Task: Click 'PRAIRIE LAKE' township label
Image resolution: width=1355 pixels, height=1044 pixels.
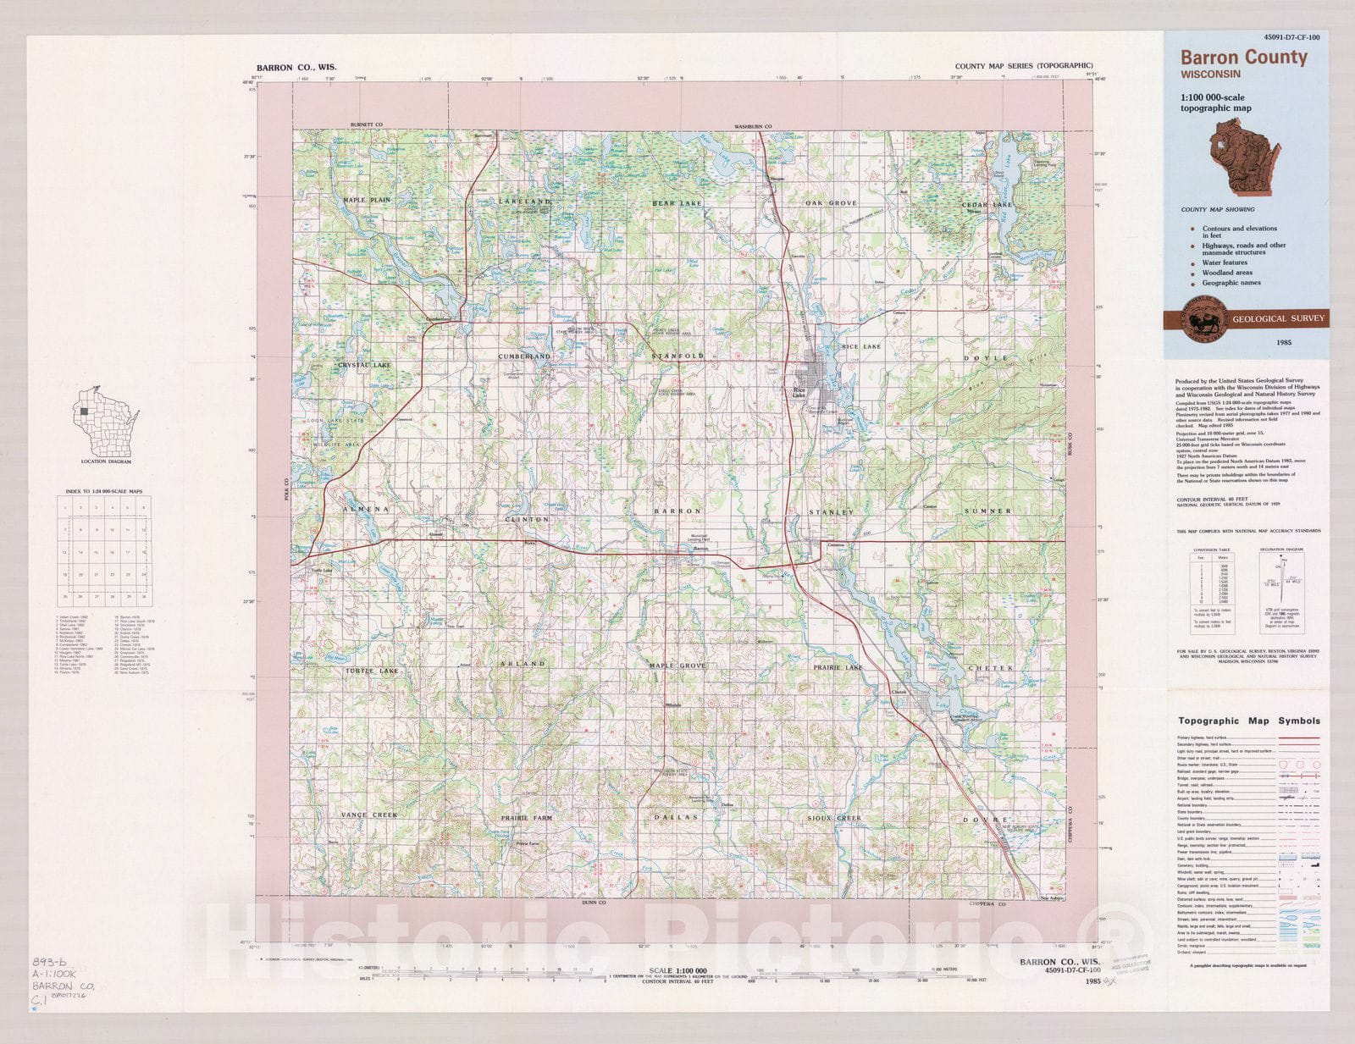Action: pyautogui.click(x=838, y=667)
